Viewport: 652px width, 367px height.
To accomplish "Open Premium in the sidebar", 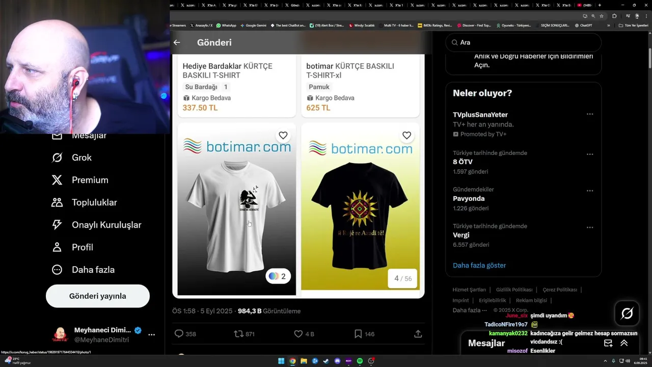I will click(x=80, y=180).
